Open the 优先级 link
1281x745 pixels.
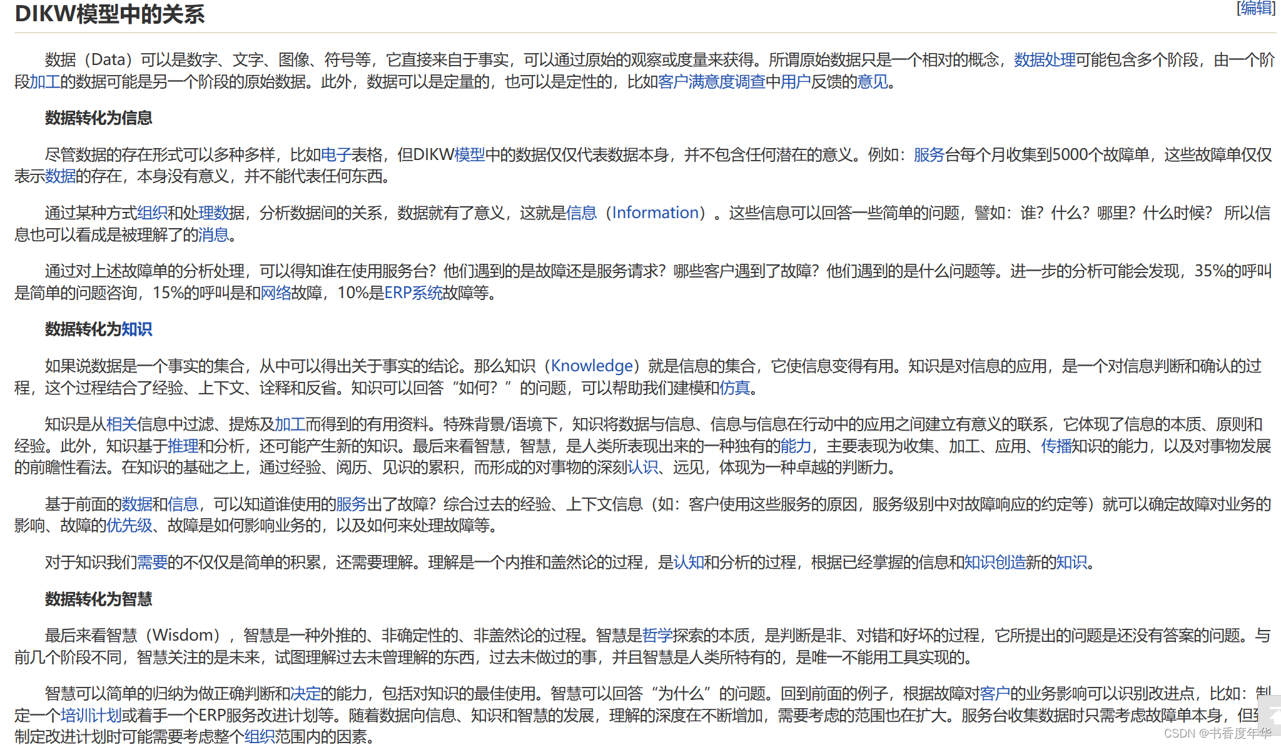click(x=129, y=527)
